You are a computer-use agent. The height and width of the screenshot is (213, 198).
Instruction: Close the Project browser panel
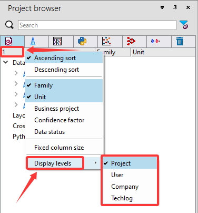(188, 7)
